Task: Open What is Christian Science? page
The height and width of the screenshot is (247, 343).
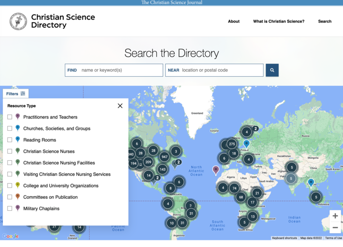Action: tap(279, 21)
